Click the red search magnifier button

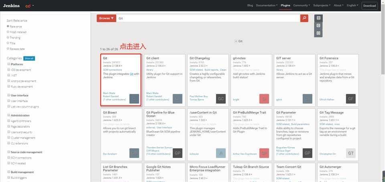pyautogui.click(x=304, y=18)
